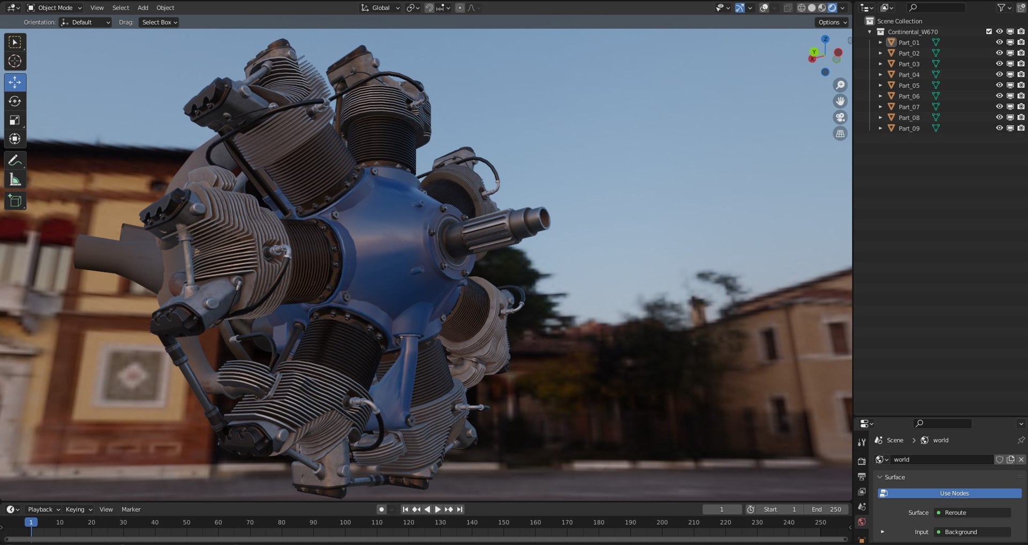Open the Object menu
The image size is (1028, 545).
(x=165, y=8)
